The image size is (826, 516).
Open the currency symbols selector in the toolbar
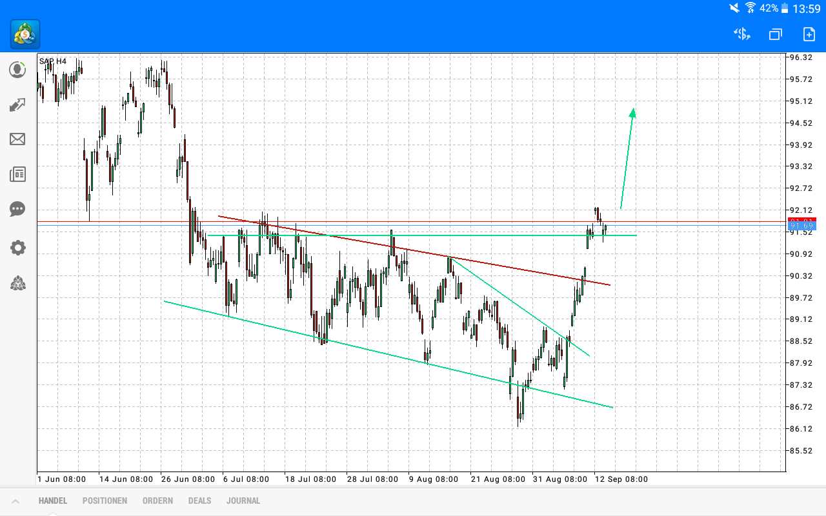click(741, 34)
